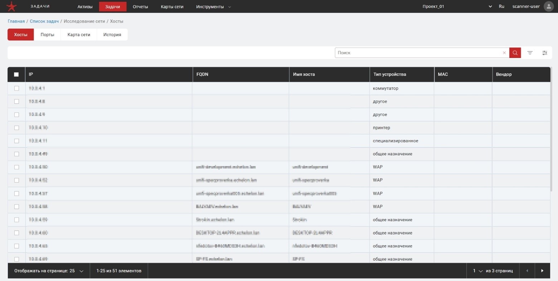
Task: Open the column settings sliders icon
Action: (x=545, y=53)
